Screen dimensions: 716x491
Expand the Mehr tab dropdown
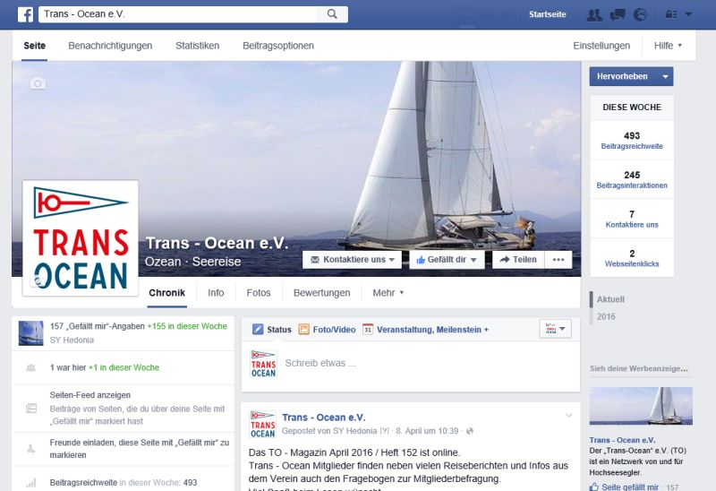(x=388, y=293)
